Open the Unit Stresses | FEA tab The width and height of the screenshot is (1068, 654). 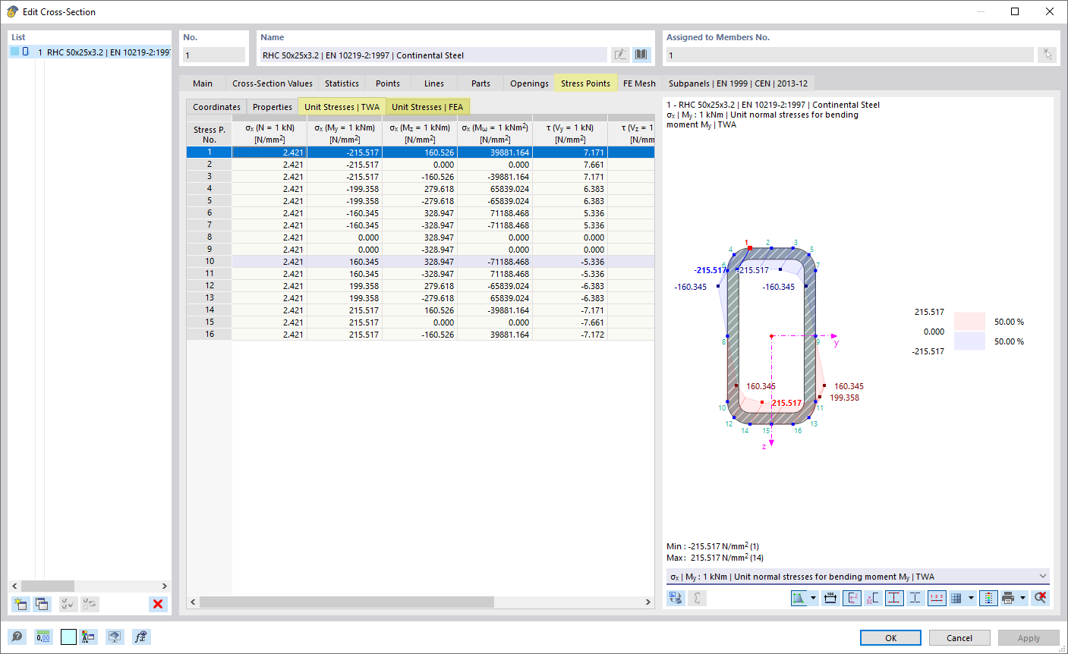pyautogui.click(x=427, y=107)
